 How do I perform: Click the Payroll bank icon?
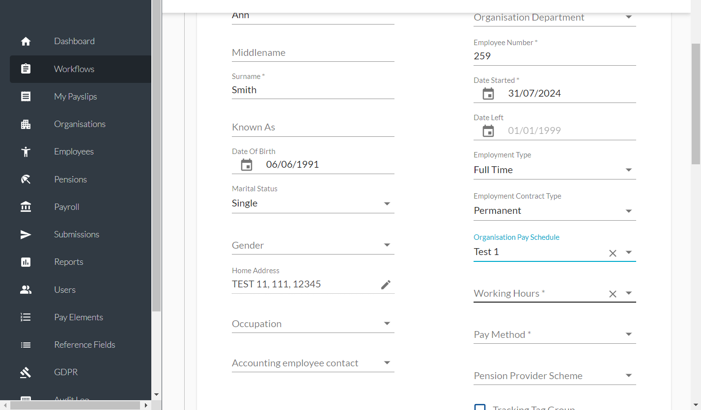tap(26, 207)
